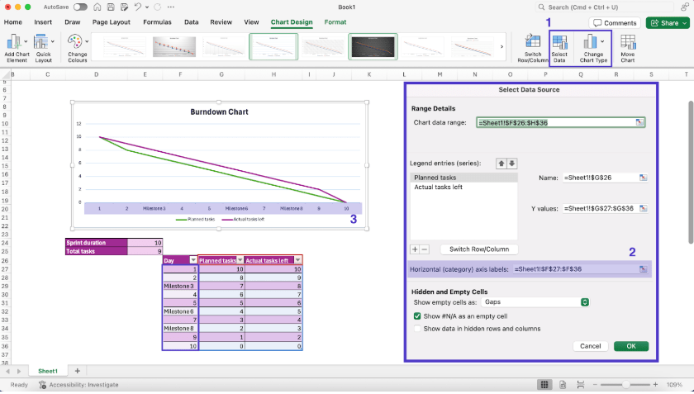
Task: Move selected series up with arrow icon
Action: tap(501, 164)
